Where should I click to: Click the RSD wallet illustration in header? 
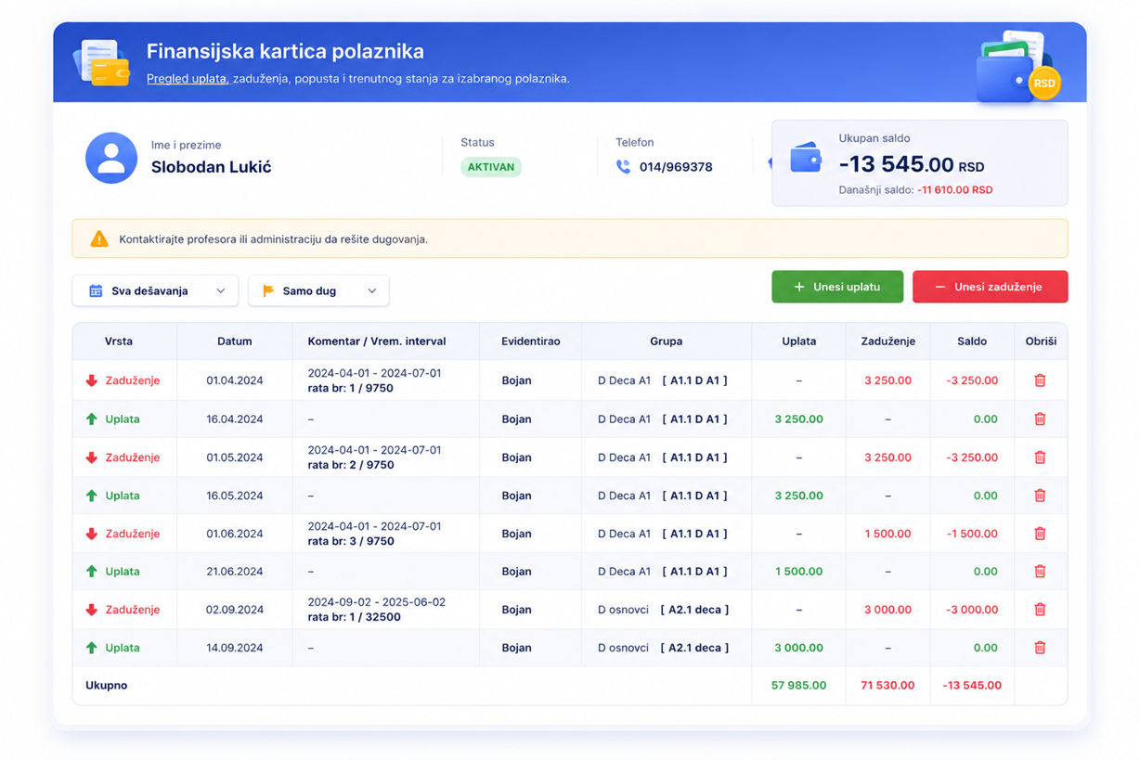click(1017, 67)
